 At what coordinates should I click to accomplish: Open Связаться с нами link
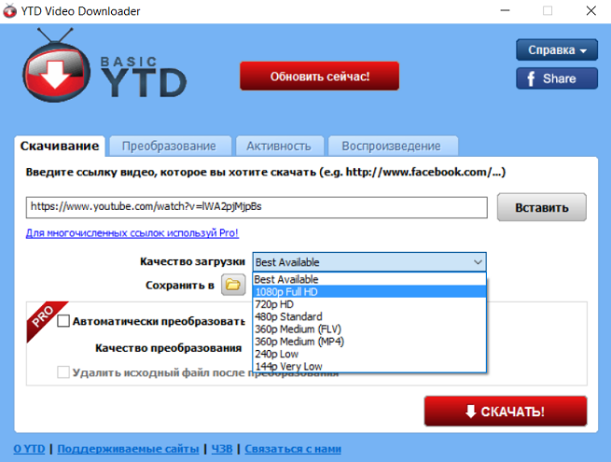coord(293,449)
